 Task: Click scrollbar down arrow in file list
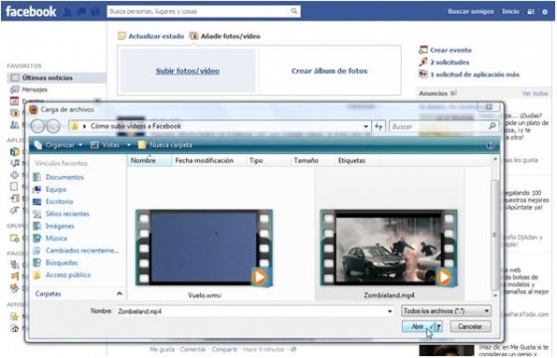point(495,295)
